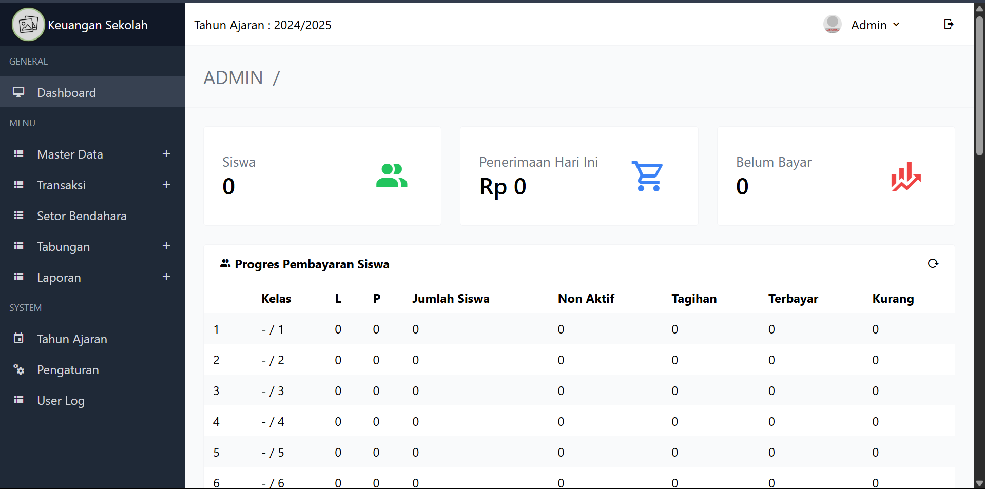Viewport: 985px width, 489px height.
Task: Click the Admin avatar picture
Action: [x=832, y=24]
